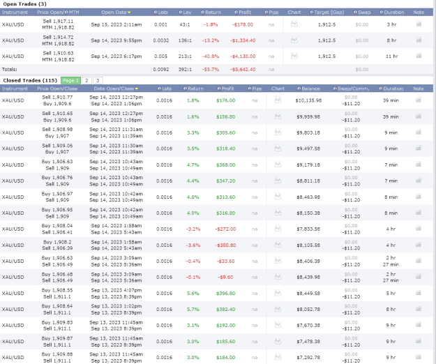Open chart icon for -$272.00 closed trade
Screen dimensions: 436x364
[x=278, y=229]
